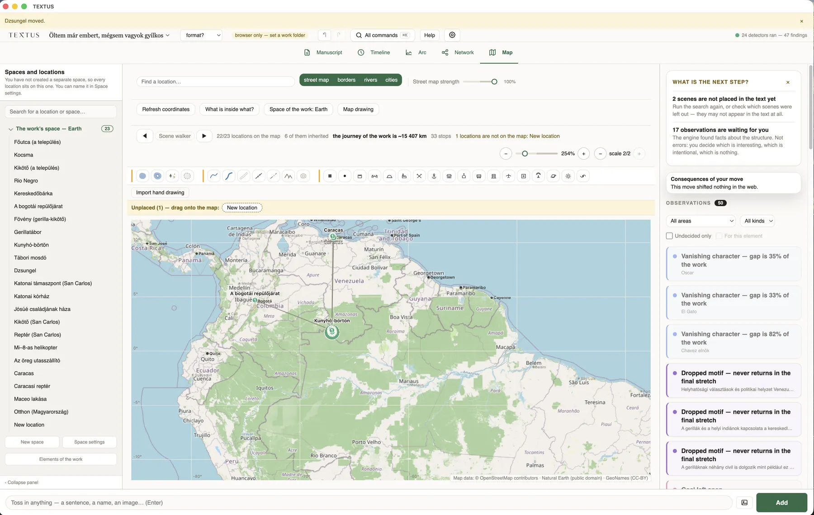Switch to the Manuscript tab
Viewport: 814px width, 515px height.
point(323,52)
